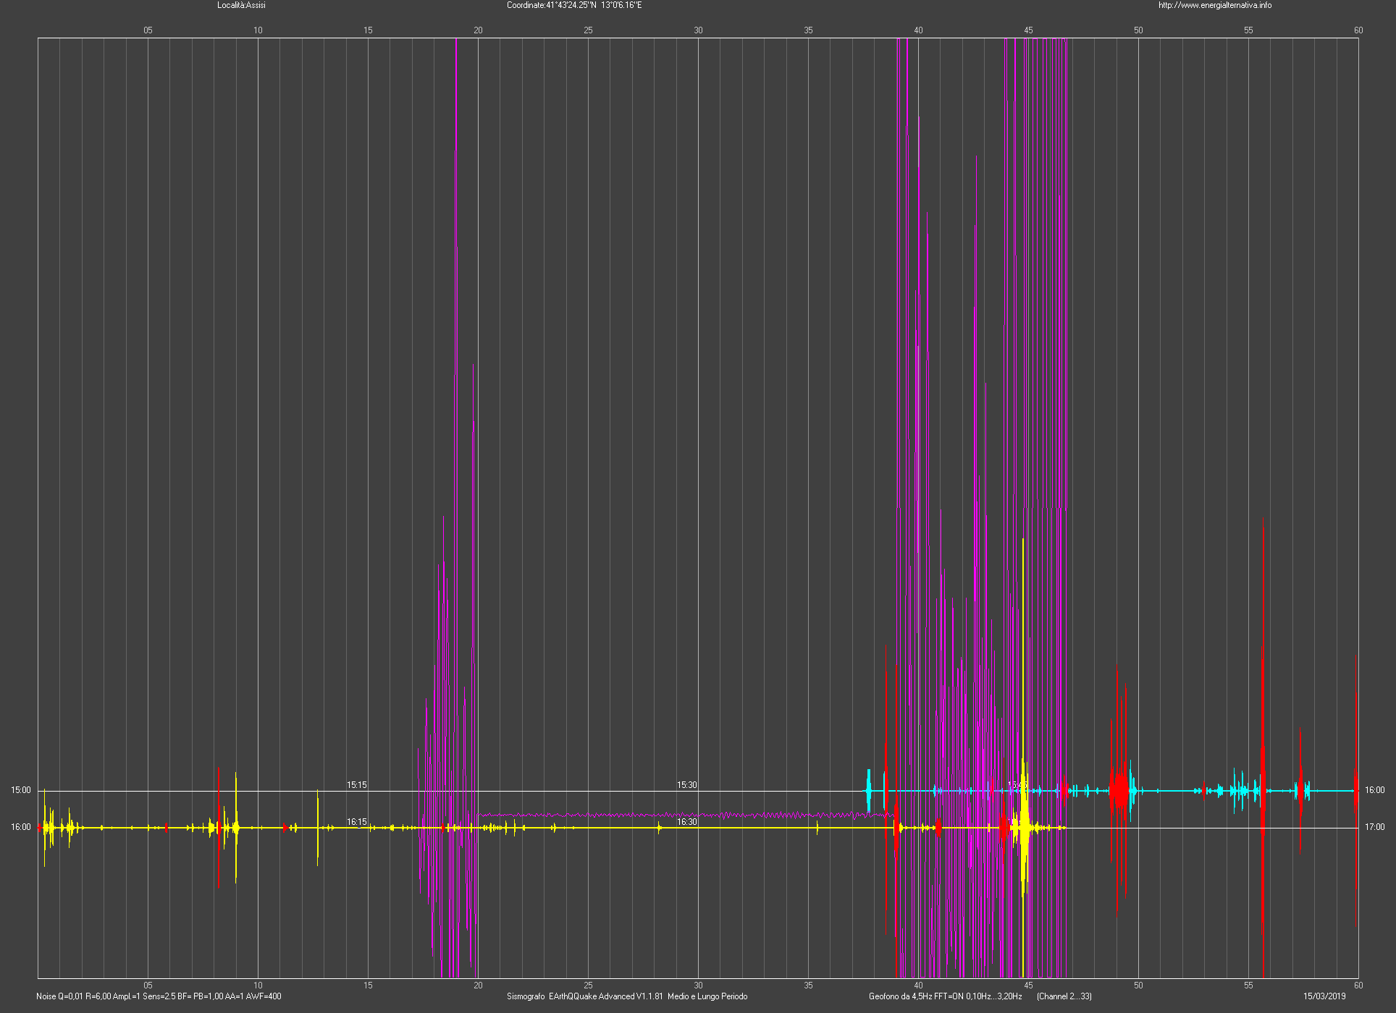Click minute label '15' on top axis

pos(368,30)
